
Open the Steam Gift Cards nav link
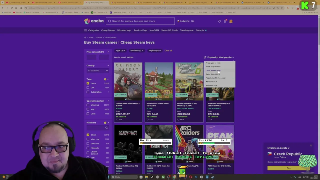(169, 30)
